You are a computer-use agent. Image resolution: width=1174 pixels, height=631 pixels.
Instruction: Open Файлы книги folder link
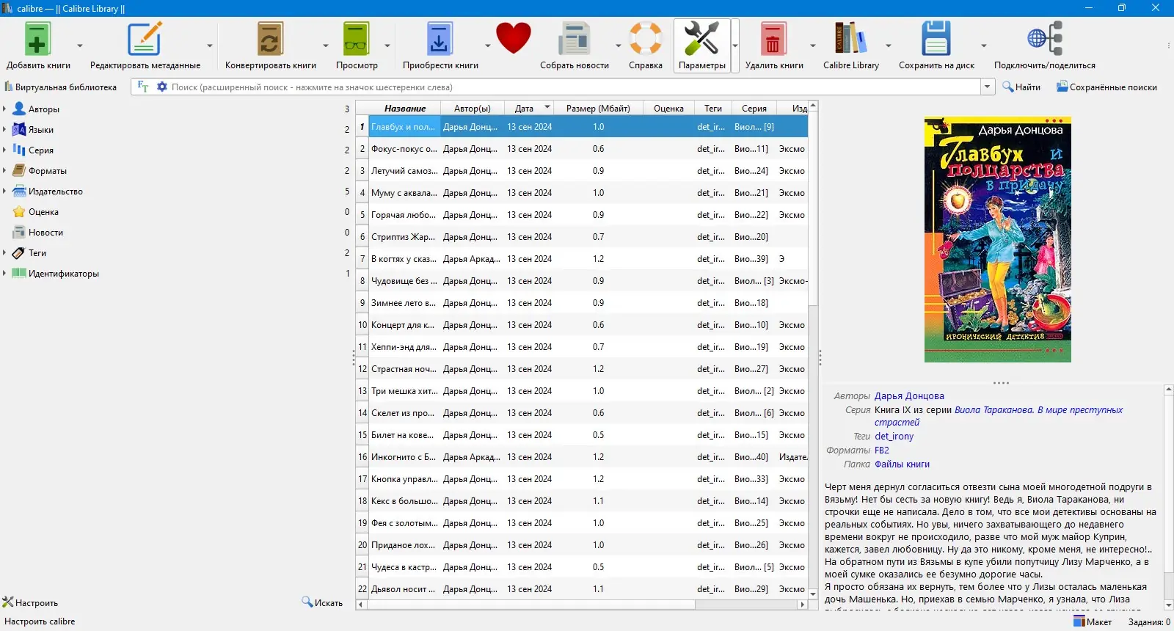click(902, 464)
